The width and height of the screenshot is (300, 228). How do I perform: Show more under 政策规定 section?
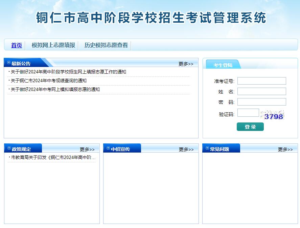click(x=87, y=150)
